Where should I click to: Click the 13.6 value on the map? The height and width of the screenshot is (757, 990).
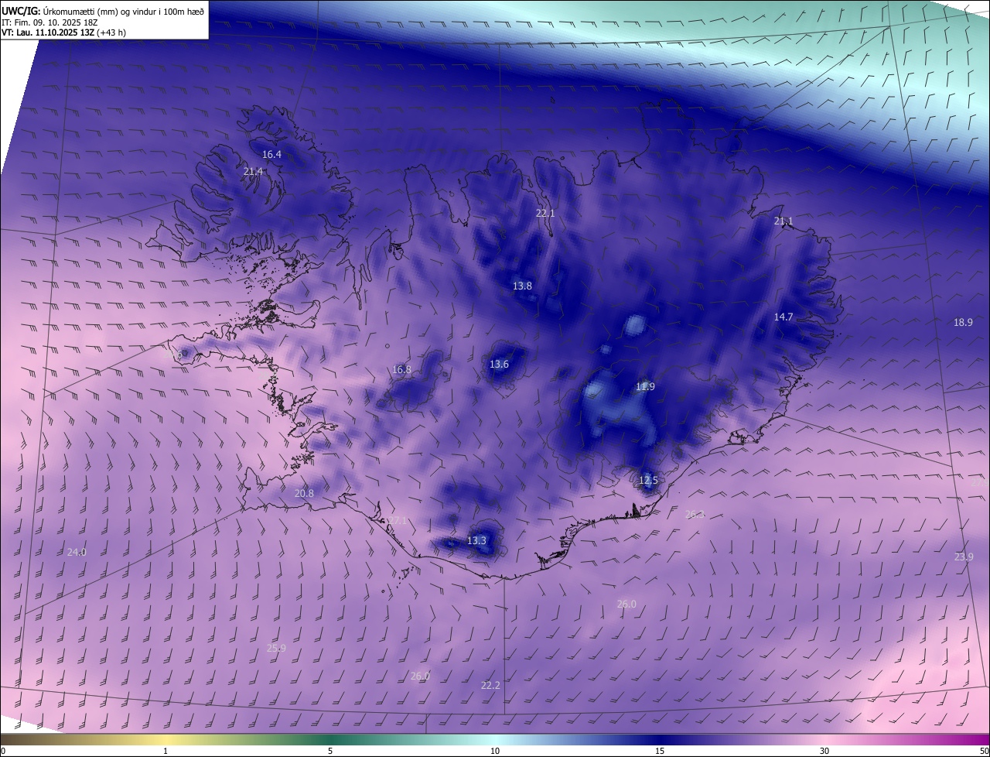coord(499,365)
